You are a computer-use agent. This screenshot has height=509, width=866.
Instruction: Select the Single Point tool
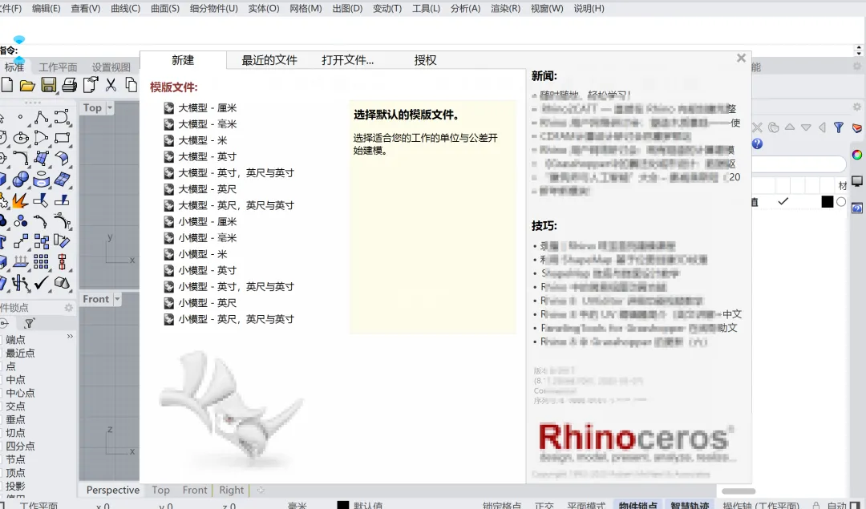pos(20,117)
